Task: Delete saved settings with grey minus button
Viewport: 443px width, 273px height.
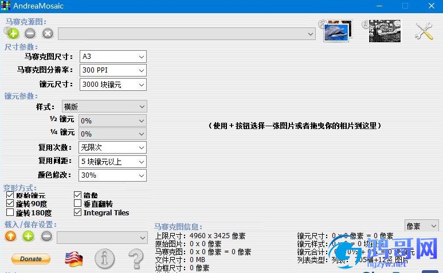Action: click(46, 236)
